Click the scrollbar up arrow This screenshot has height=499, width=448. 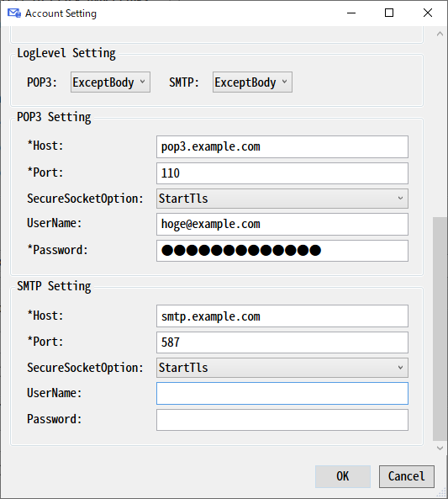[440, 34]
